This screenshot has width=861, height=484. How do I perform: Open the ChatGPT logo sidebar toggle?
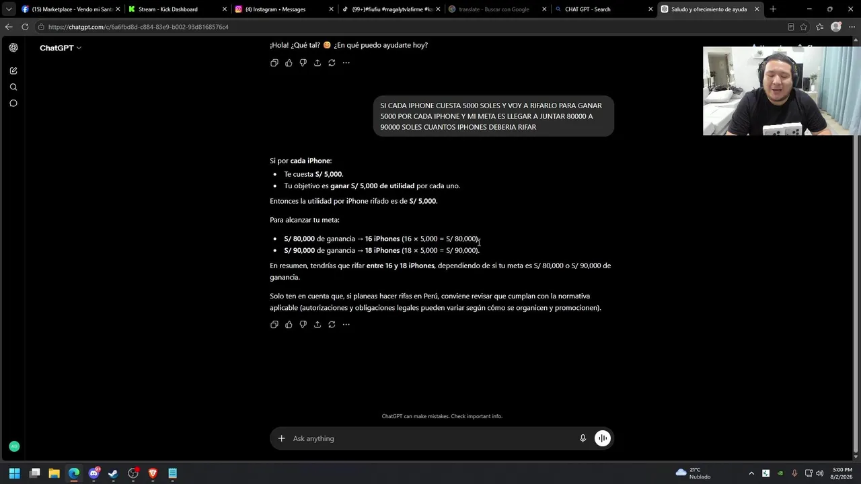click(x=13, y=48)
